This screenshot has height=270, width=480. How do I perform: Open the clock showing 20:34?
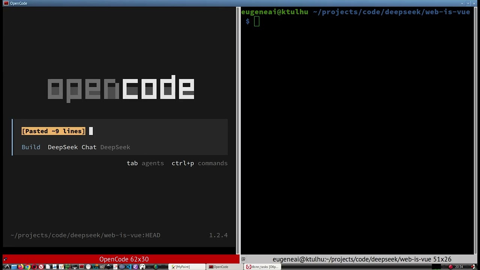pos(459,267)
